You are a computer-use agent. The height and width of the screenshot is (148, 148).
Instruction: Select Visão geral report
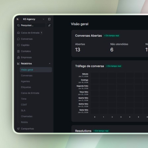tap(36, 70)
